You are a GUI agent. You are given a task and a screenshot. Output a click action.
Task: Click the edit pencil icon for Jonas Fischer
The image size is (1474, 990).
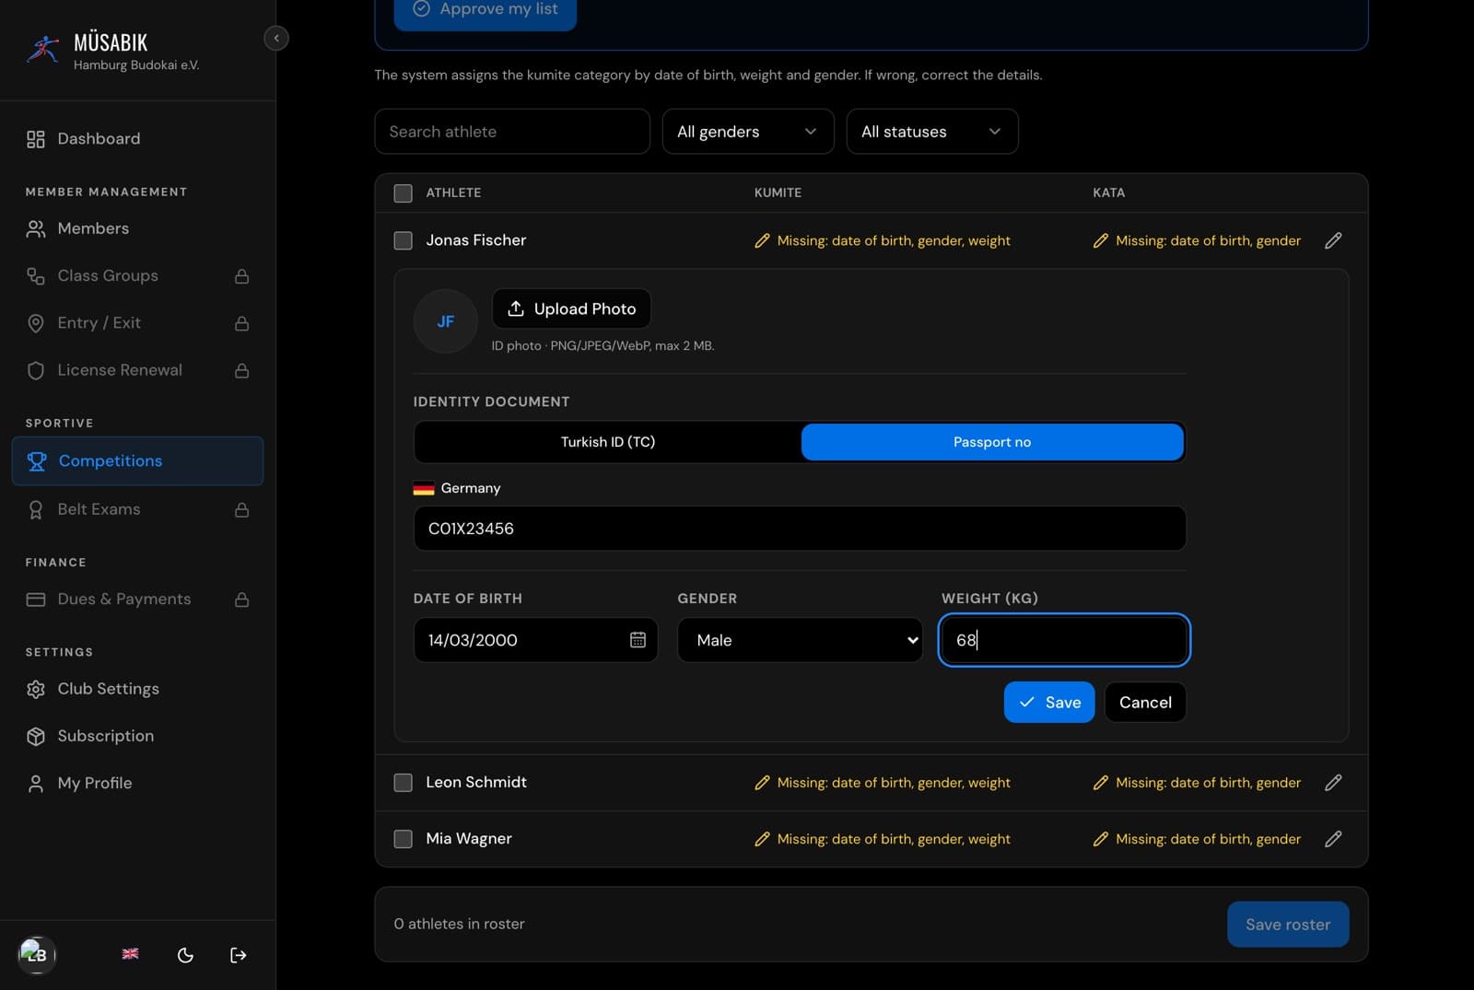[x=1333, y=240]
